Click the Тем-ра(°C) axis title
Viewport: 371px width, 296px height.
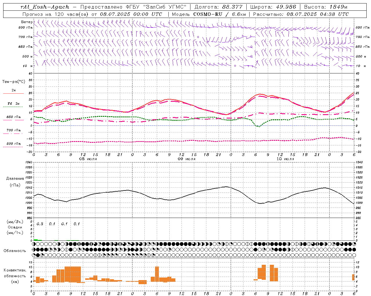(x=14, y=82)
